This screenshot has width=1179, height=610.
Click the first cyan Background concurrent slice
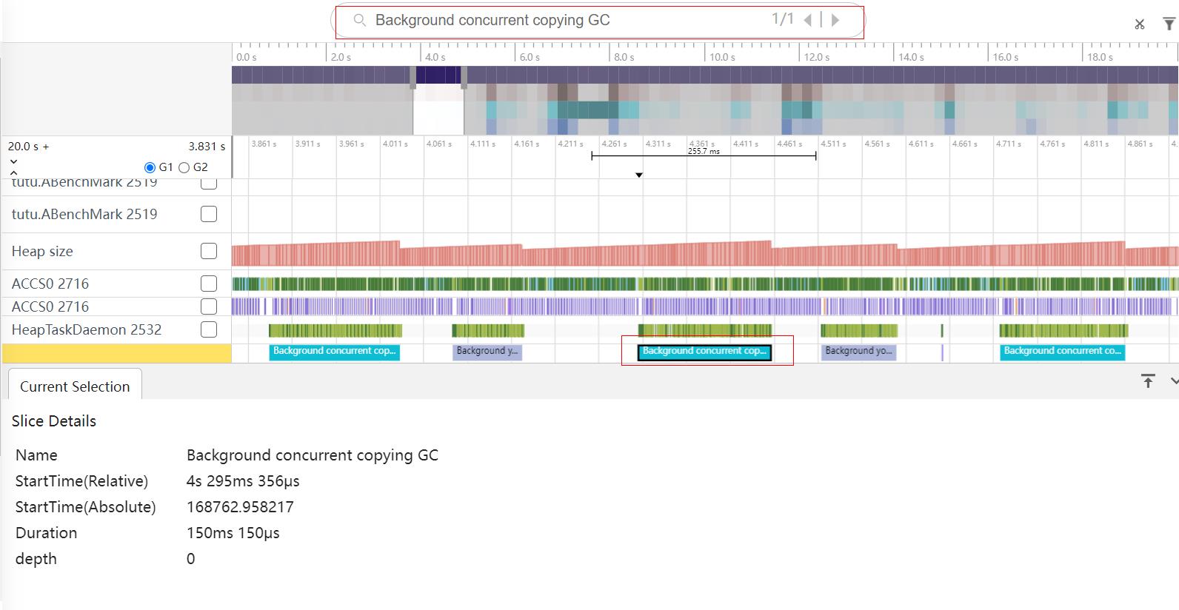point(334,352)
